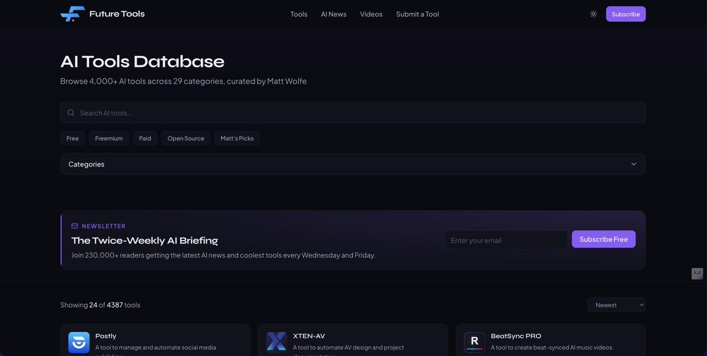The width and height of the screenshot is (707, 356).
Task: Click the Future Tools logo icon
Action: click(x=72, y=14)
